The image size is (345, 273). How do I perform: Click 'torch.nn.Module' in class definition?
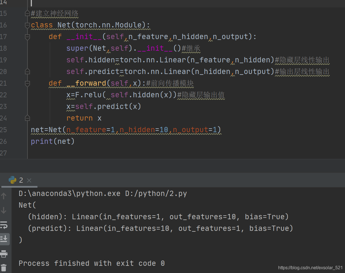click(108, 25)
